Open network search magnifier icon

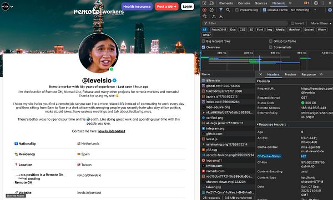point(228,10)
